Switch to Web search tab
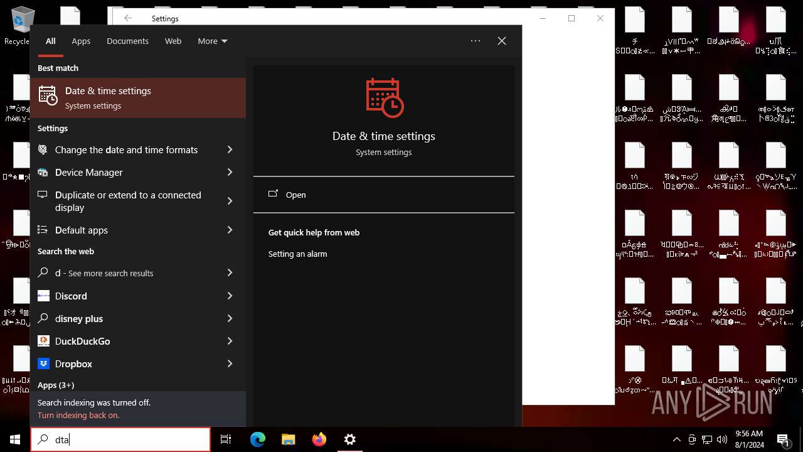Image resolution: width=803 pixels, height=452 pixels. coord(173,41)
